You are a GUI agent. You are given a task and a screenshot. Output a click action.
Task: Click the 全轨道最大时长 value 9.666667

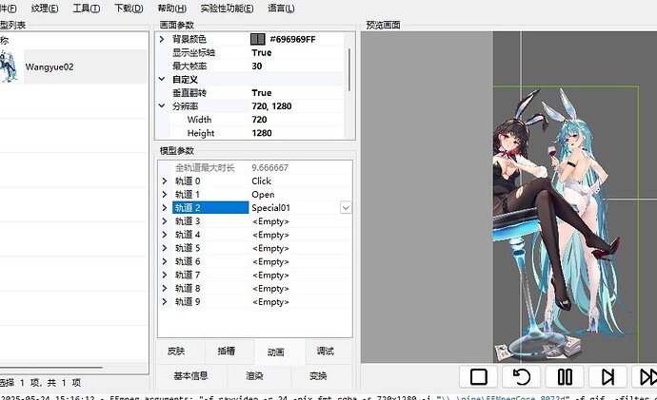269,167
